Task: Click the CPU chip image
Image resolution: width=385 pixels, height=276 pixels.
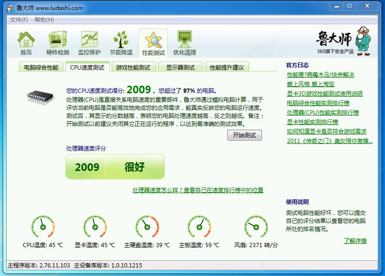Action: tap(41, 98)
